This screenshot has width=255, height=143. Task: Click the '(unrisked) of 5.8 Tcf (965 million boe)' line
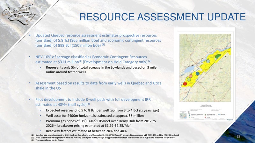point(98,40)
